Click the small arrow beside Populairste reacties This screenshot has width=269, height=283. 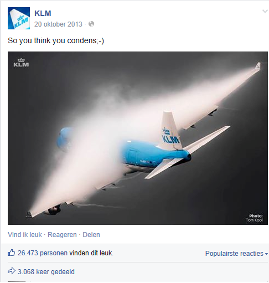click(266, 254)
